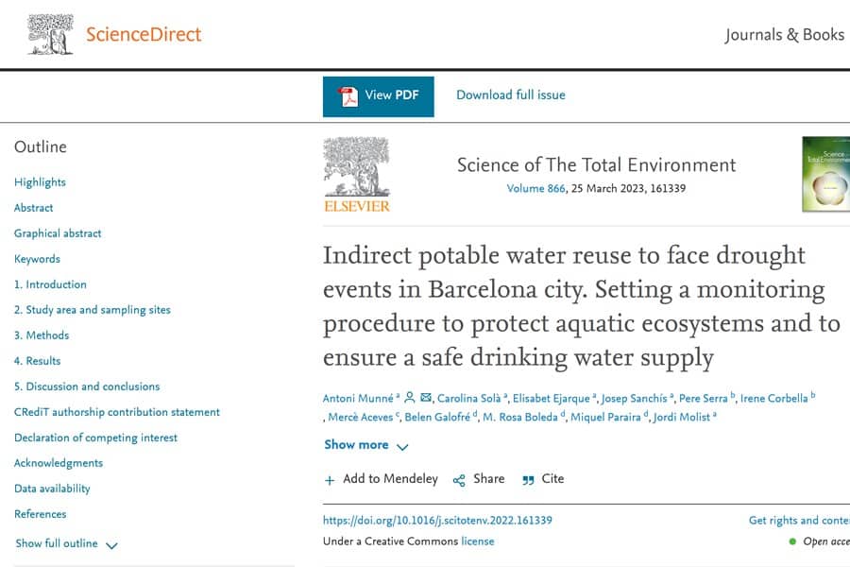Open the Journals & Books menu

click(x=784, y=35)
